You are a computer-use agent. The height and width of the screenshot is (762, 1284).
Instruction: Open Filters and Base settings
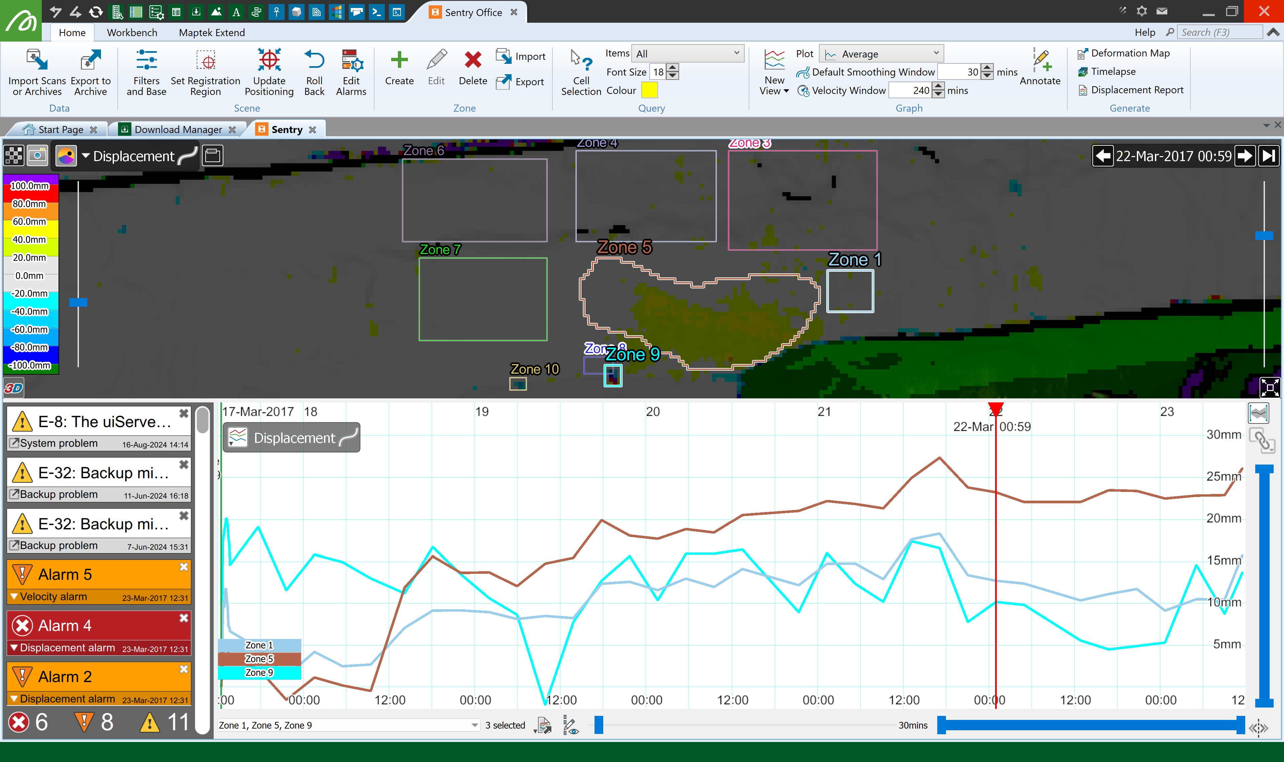pos(146,72)
